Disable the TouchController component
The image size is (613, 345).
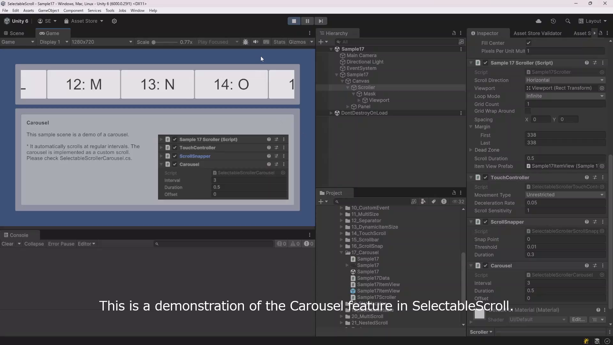(486, 178)
